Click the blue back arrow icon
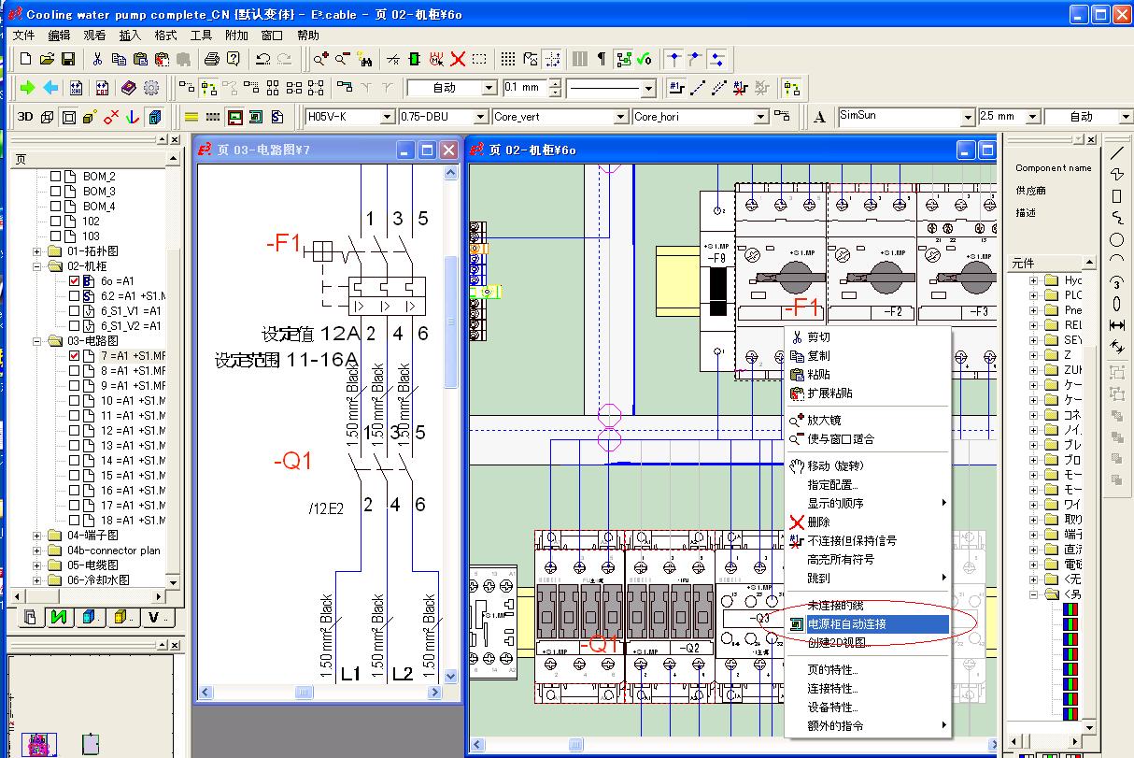Image resolution: width=1134 pixels, height=758 pixels. click(x=50, y=88)
